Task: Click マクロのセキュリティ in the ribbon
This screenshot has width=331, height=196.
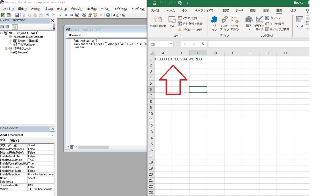Action: pyautogui.click(x=191, y=29)
